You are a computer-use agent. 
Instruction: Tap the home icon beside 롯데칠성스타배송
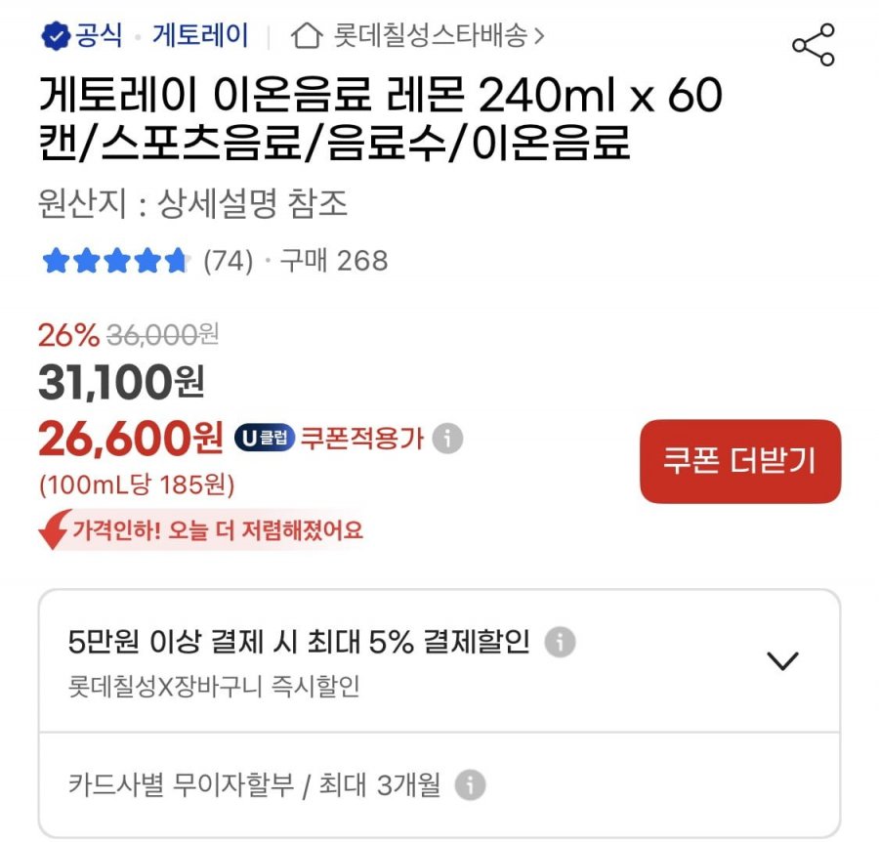306,36
